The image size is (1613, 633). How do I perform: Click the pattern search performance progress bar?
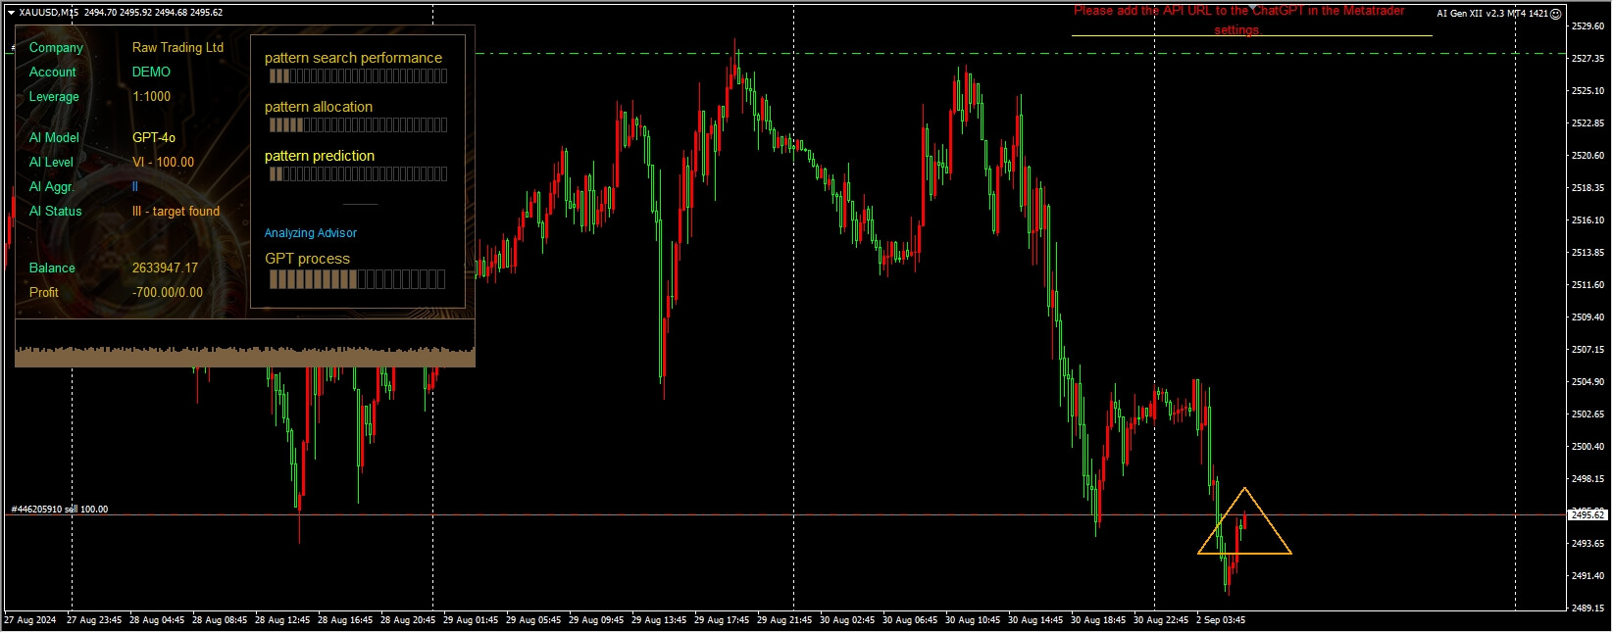[x=358, y=76]
